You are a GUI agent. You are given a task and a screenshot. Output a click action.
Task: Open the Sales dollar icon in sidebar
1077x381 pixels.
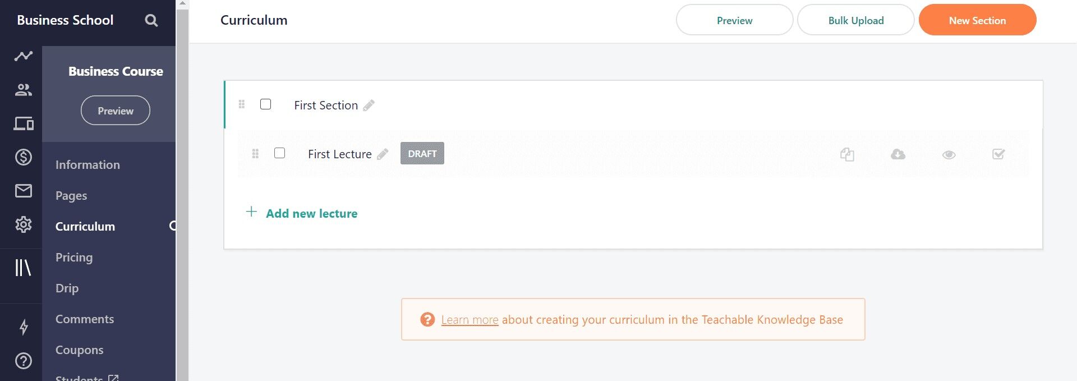click(x=24, y=157)
